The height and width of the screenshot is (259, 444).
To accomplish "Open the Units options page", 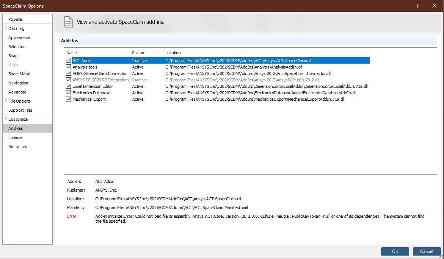I will coord(13,65).
